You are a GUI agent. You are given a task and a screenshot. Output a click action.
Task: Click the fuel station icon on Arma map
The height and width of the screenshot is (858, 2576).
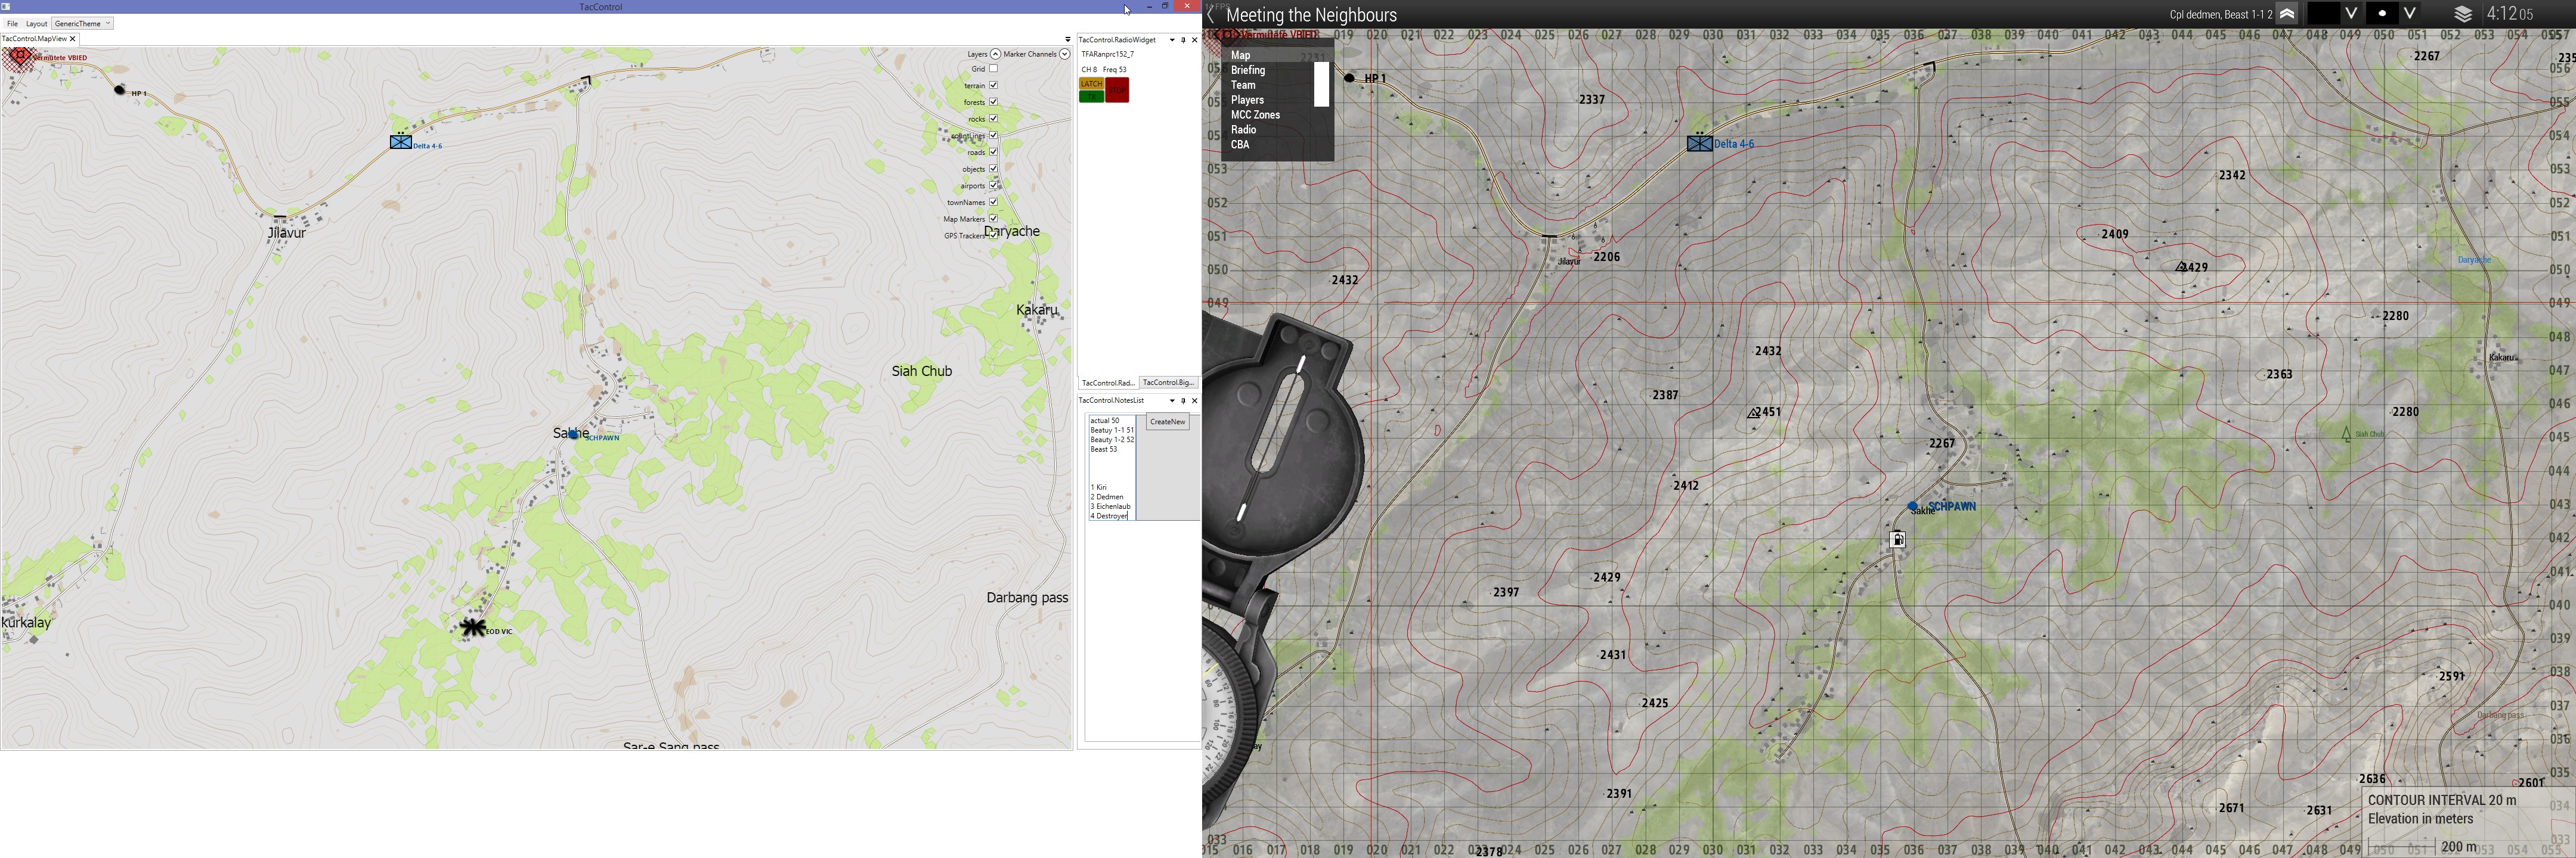pos(1897,540)
